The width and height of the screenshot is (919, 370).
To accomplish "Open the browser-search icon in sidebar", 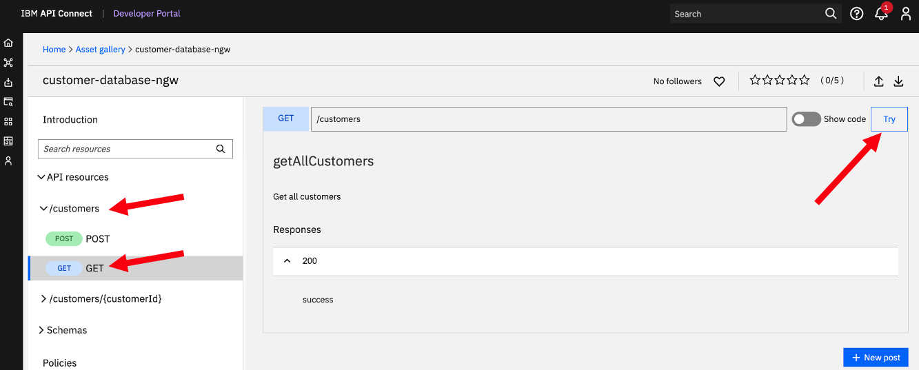I will (x=8, y=102).
